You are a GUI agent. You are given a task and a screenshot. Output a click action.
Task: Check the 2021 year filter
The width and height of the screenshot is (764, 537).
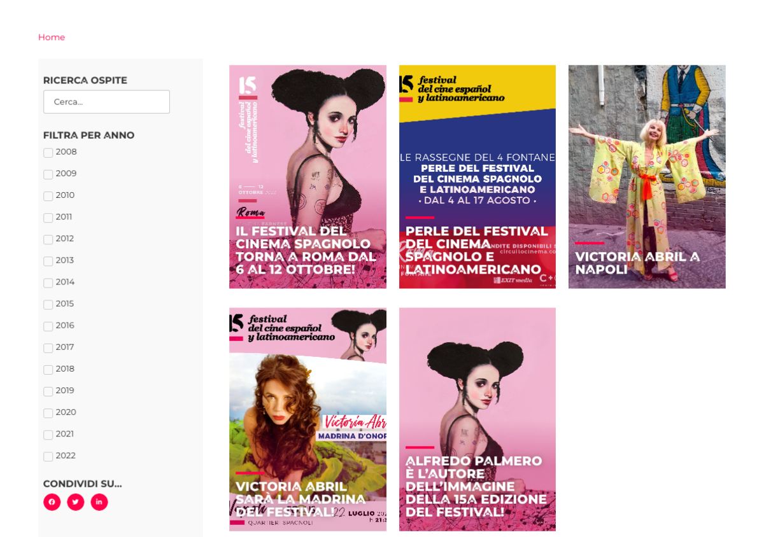tap(48, 435)
